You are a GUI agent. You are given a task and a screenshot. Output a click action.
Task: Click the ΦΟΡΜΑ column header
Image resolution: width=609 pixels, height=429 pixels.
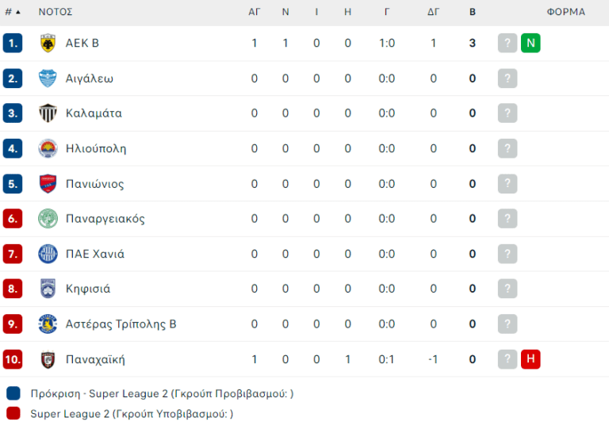(565, 12)
